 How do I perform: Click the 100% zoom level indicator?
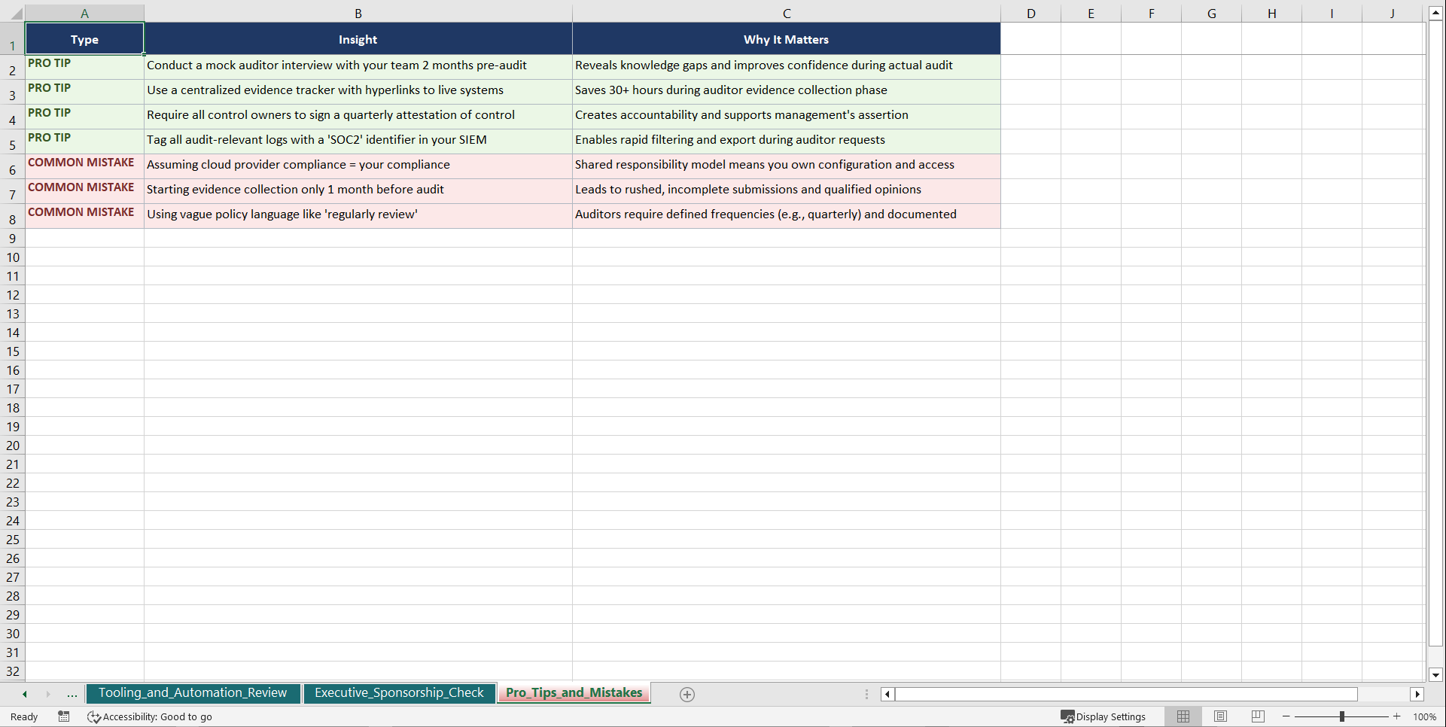tap(1425, 716)
